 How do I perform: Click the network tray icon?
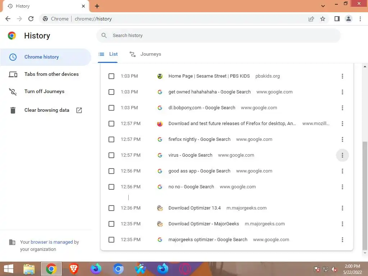pos(326,269)
